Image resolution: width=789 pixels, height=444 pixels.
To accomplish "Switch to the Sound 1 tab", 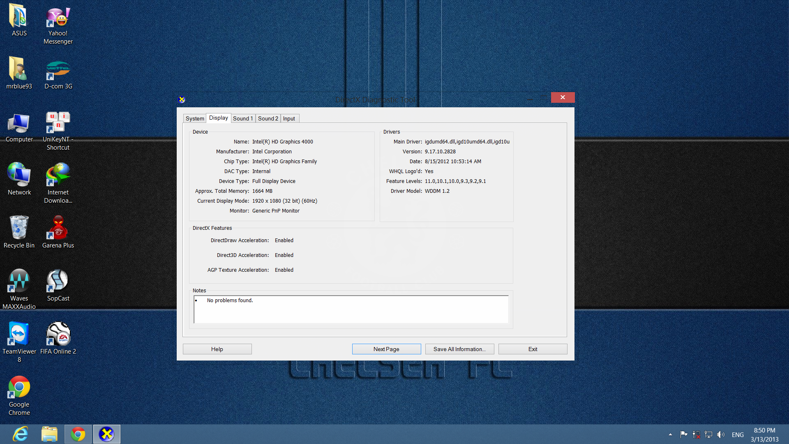I will 243,118.
